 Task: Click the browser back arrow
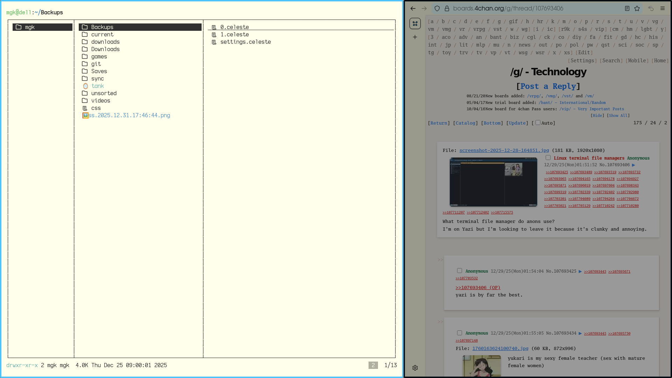click(413, 8)
